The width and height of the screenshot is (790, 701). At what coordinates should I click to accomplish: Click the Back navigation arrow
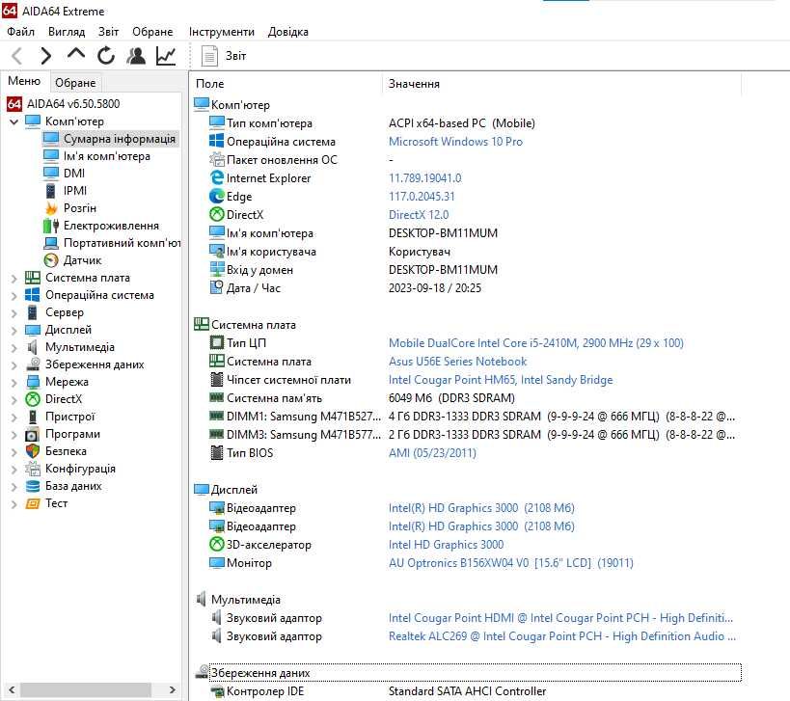pos(17,55)
